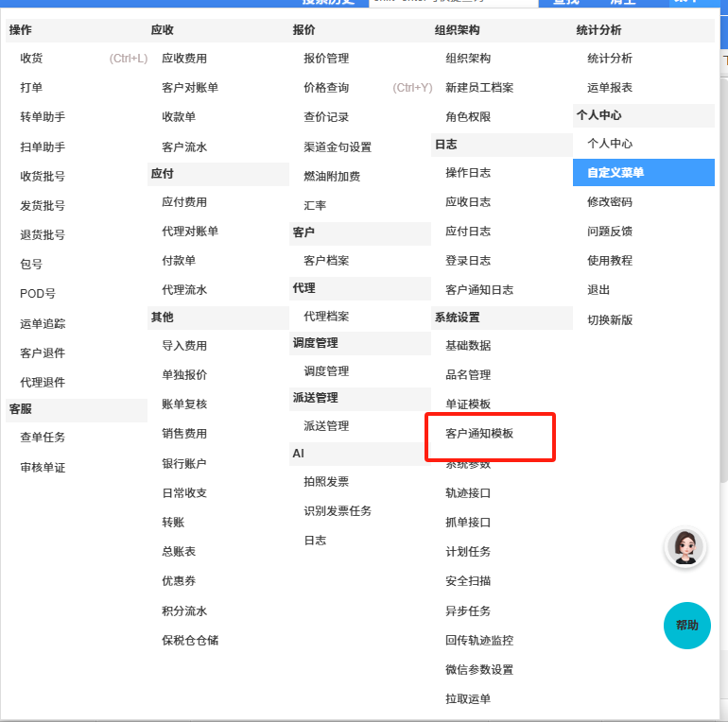Click 代理对账单 under 应付
Screen dimensions: 728x722
(x=190, y=232)
